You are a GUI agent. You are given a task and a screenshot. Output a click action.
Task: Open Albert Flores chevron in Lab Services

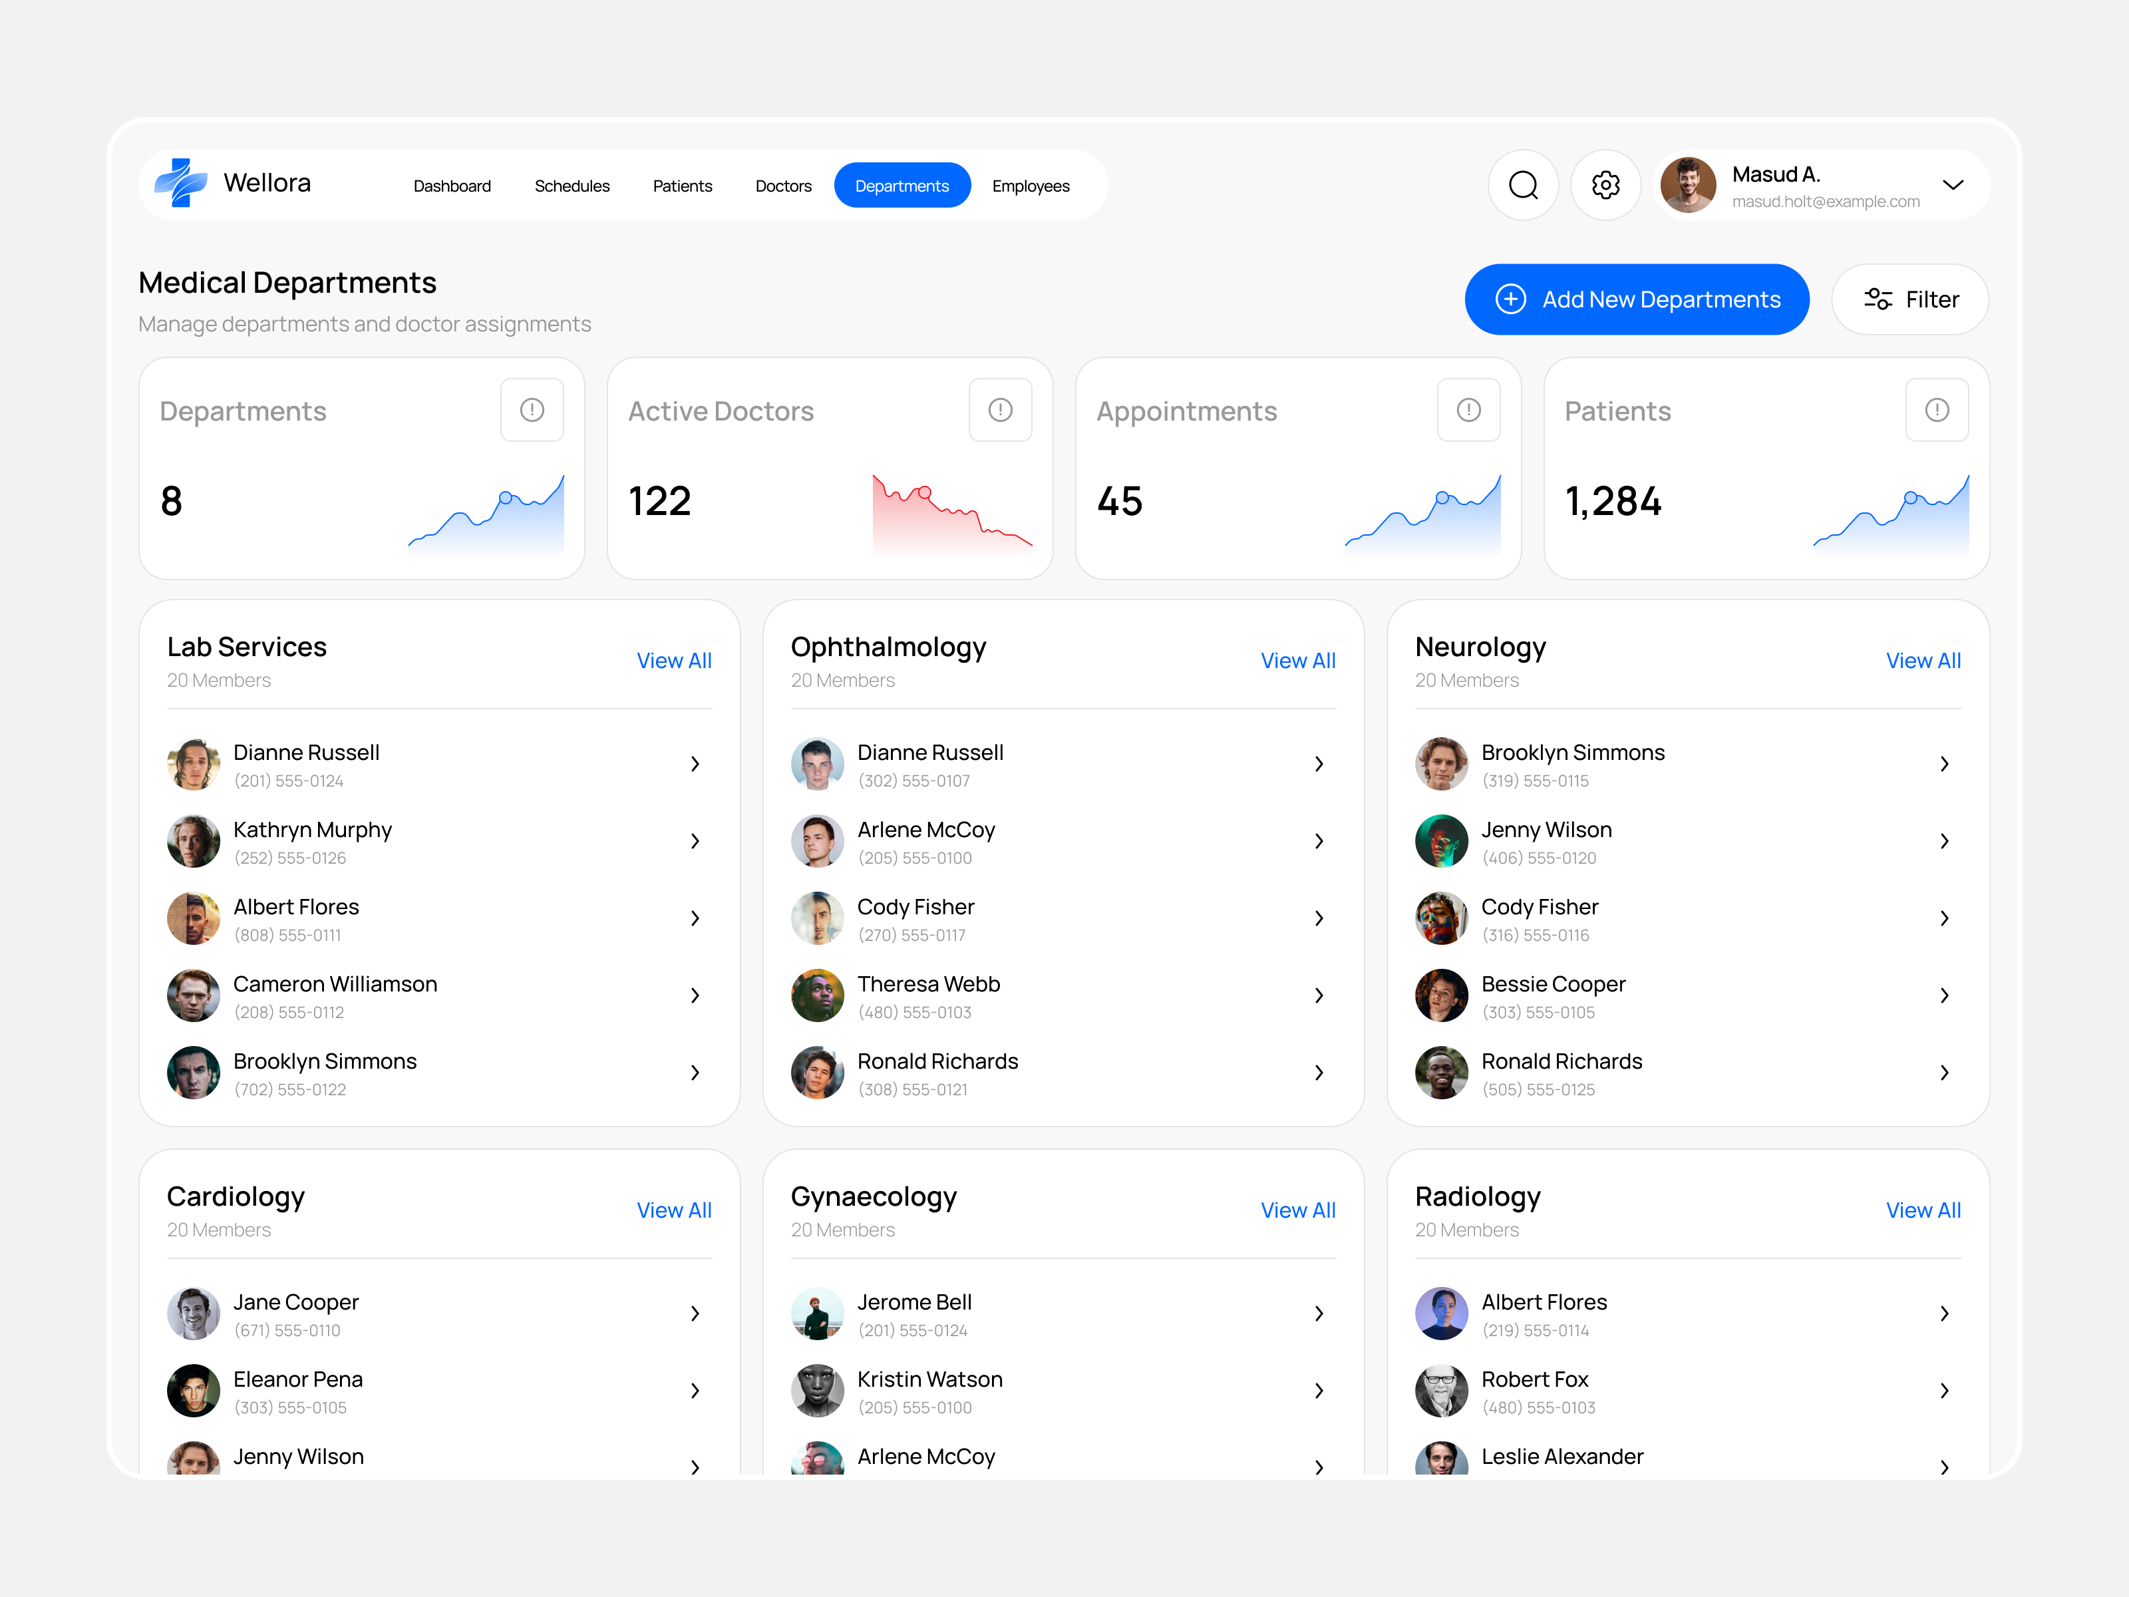695,918
